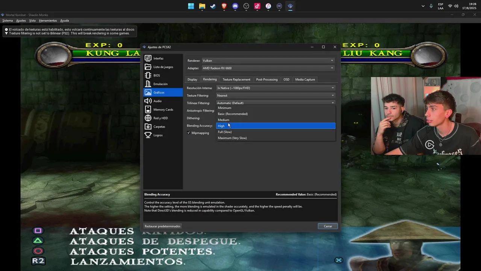The image size is (481, 271).
Task: Open the taskbar clock and date
Action: pos(470,6)
